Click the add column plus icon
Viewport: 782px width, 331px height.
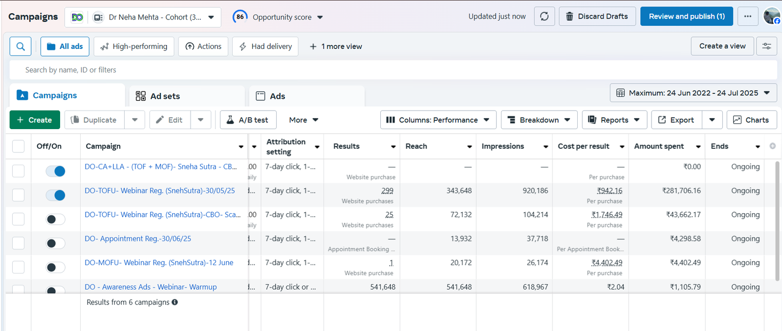point(772,146)
